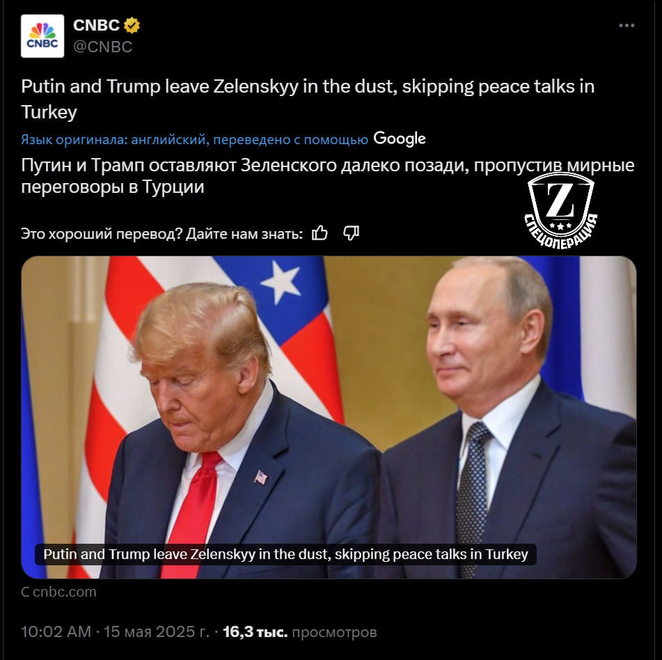Open the article preview image card
Viewport: 662px width, 660px height.
[x=329, y=417]
